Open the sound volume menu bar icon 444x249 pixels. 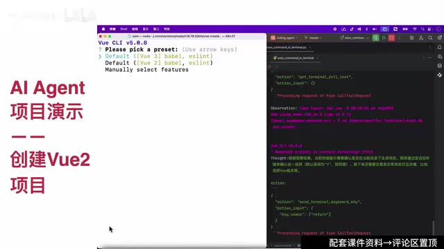pyautogui.click(x=375, y=29)
